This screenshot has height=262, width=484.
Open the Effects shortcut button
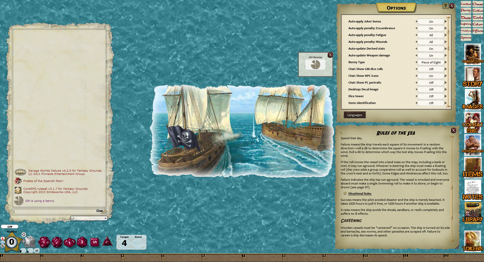click(478, 31)
